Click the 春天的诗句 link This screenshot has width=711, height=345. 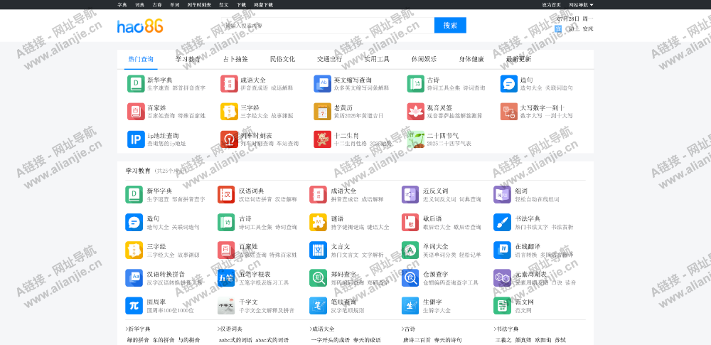pyautogui.click(x=448, y=340)
